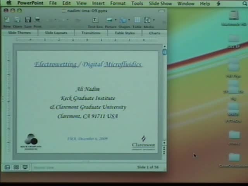This screenshot has width=248, height=186.
Task: Open the Slide Layouts tab
Action: click(x=56, y=33)
